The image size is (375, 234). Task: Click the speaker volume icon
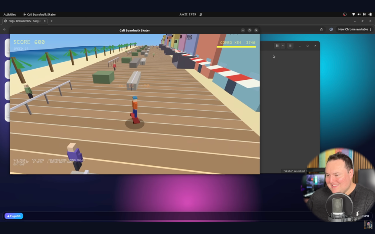point(359,14)
